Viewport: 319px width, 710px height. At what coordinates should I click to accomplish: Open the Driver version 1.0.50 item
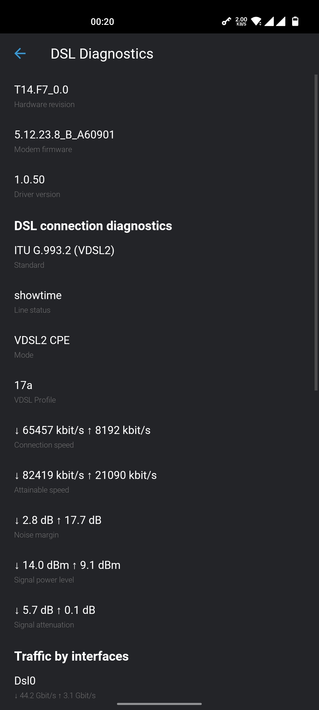point(159,186)
